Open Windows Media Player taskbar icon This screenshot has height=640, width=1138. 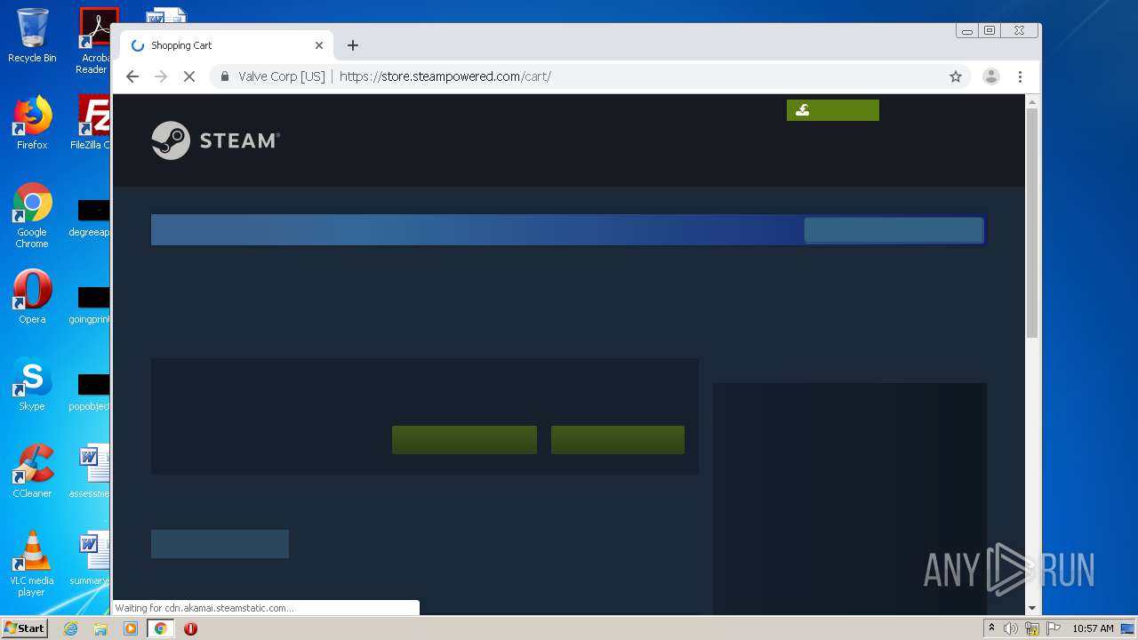coord(131,628)
